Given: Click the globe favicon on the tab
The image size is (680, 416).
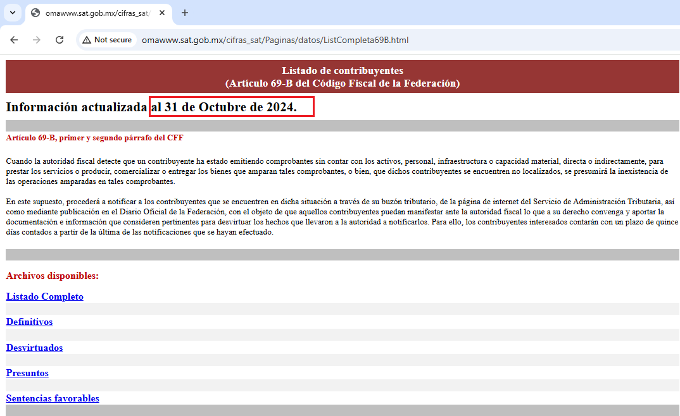Looking at the screenshot, I should click(x=35, y=13).
